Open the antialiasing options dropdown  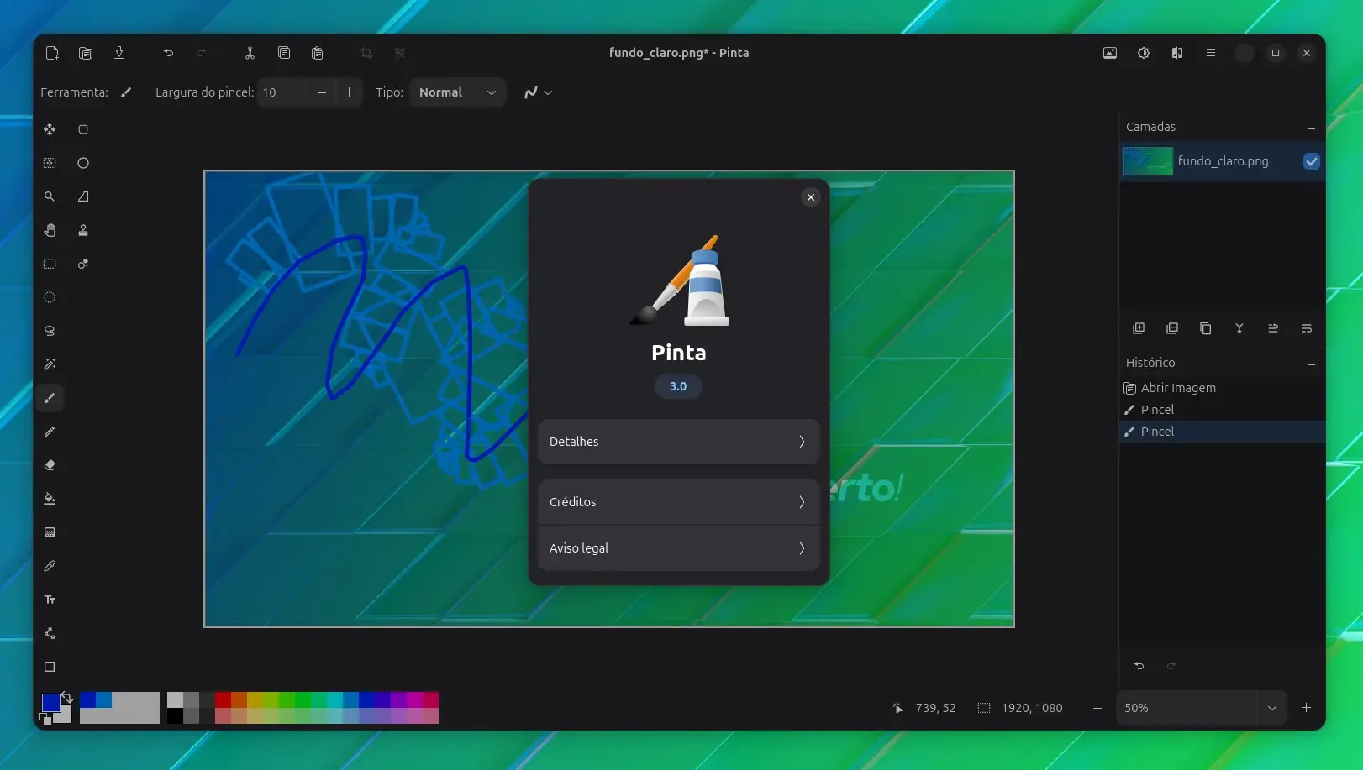click(x=538, y=92)
